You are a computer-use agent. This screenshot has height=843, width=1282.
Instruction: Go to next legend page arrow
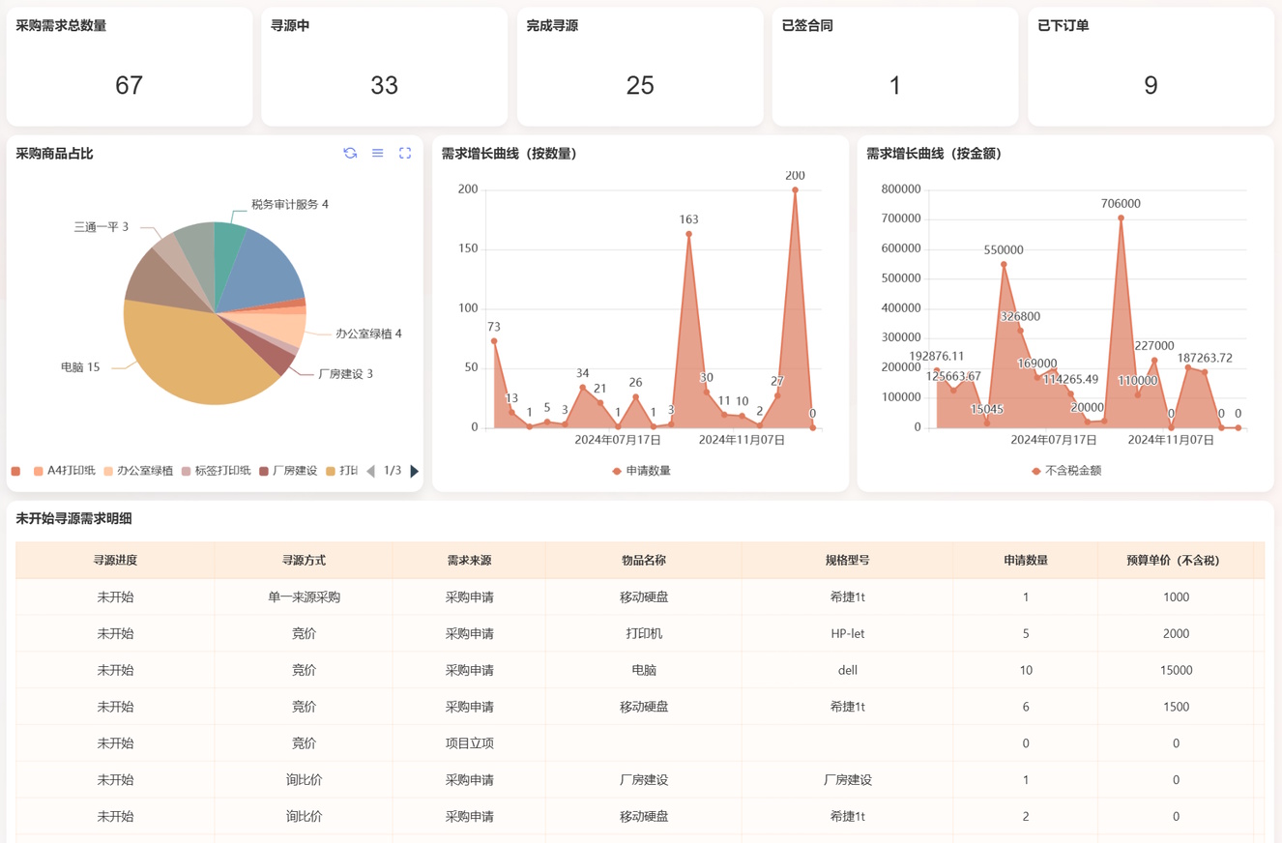click(x=415, y=472)
